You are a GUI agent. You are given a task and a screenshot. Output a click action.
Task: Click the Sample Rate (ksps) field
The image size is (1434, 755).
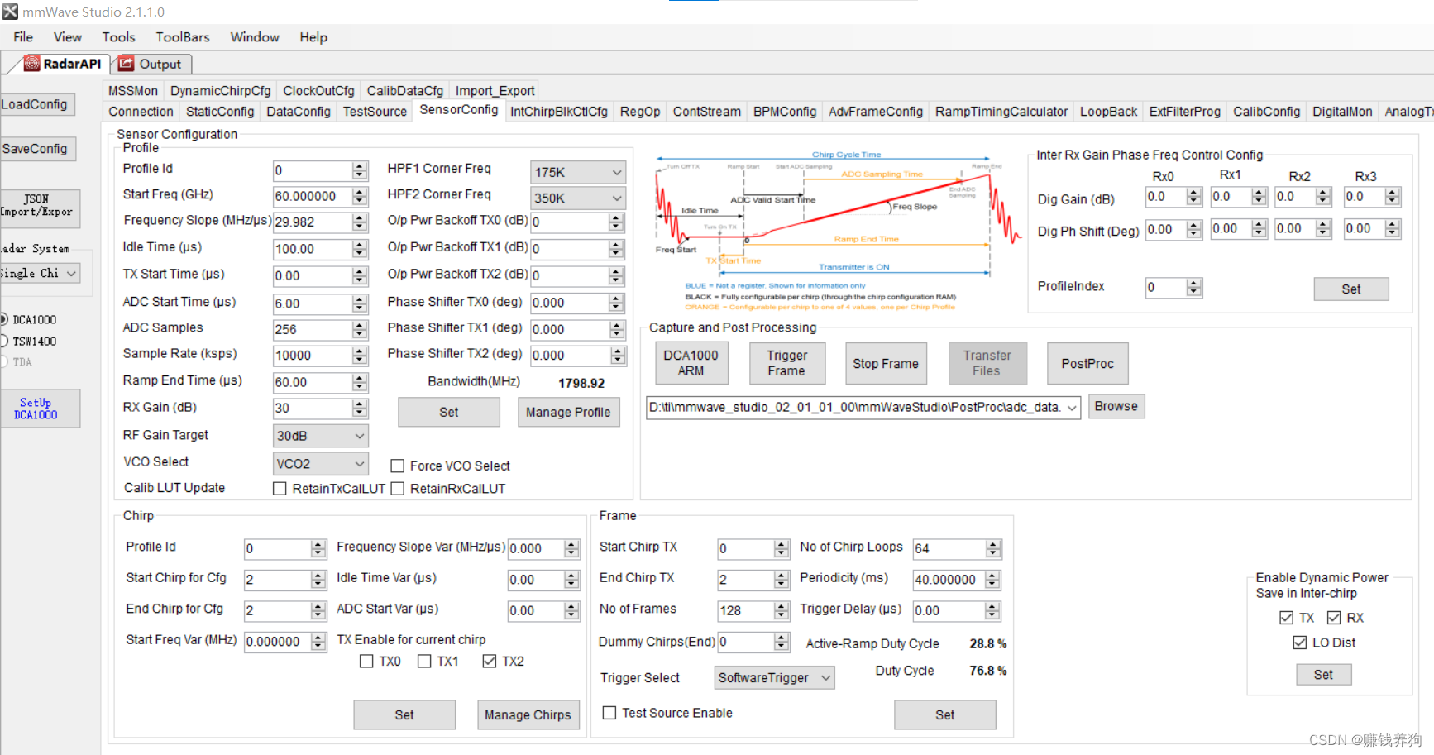pos(312,356)
